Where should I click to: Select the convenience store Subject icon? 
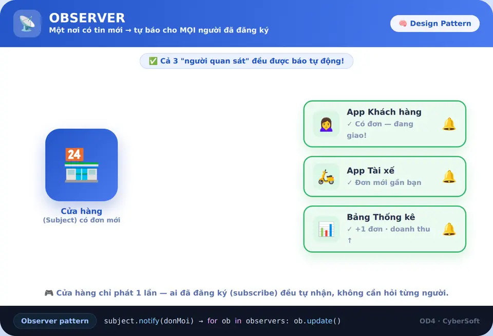click(x=82, y=165)
